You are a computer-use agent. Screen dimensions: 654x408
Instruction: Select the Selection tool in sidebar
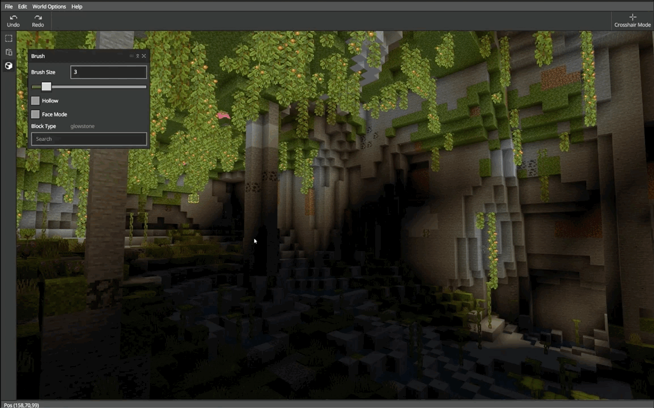(9, 39)
